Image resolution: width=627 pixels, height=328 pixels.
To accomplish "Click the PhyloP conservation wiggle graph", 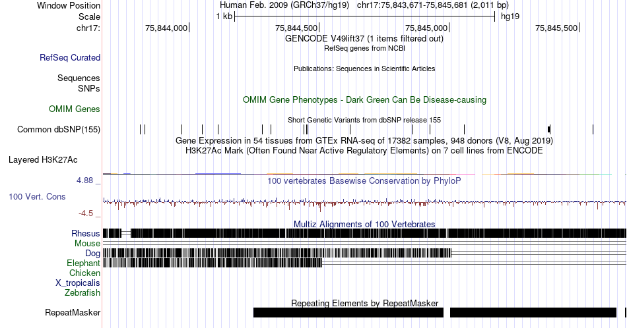I will coord(364,203).
